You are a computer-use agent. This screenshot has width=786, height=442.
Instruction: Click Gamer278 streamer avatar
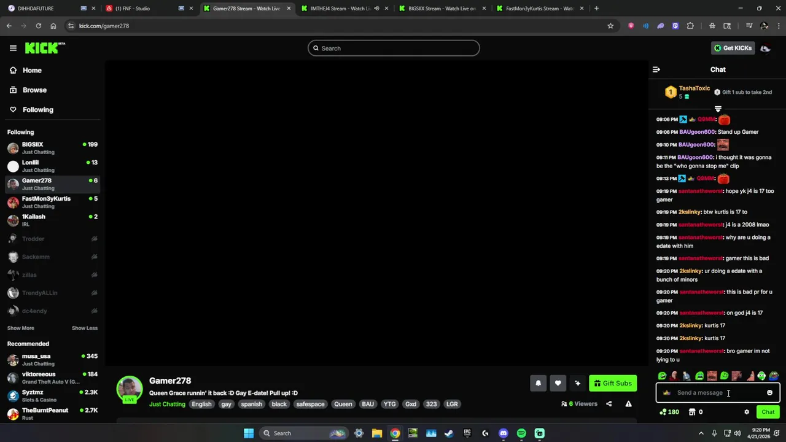(130, 389)
